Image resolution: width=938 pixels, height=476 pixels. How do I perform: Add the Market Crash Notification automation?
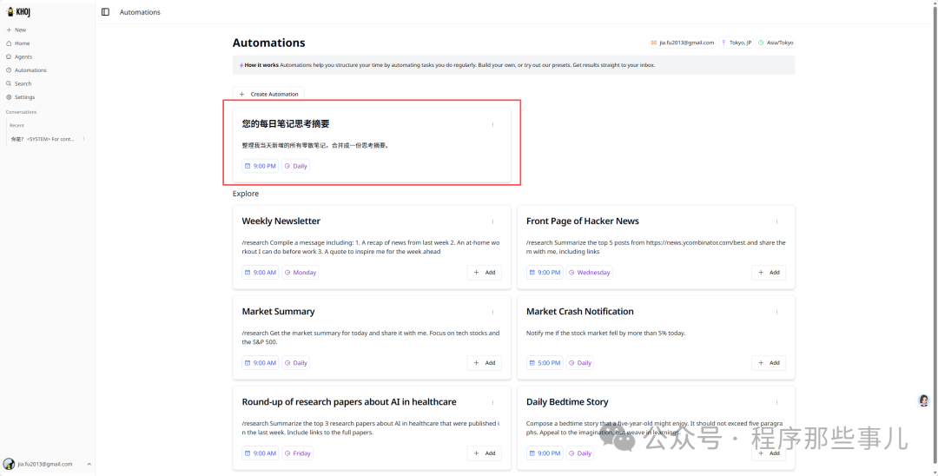pos(769,362)
